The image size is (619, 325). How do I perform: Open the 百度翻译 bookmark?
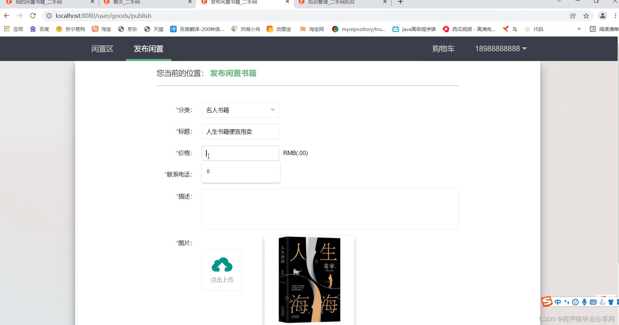(x=197, y=29)
